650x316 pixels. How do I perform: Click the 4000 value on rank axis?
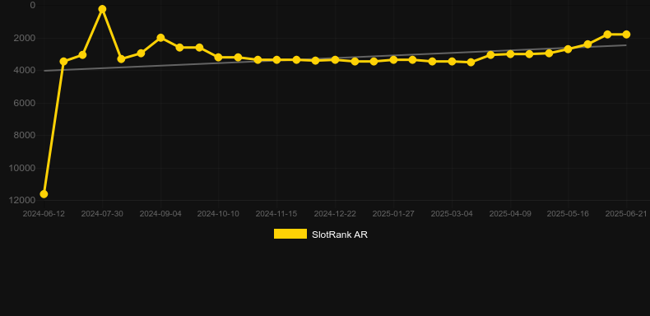pos(25,71)
